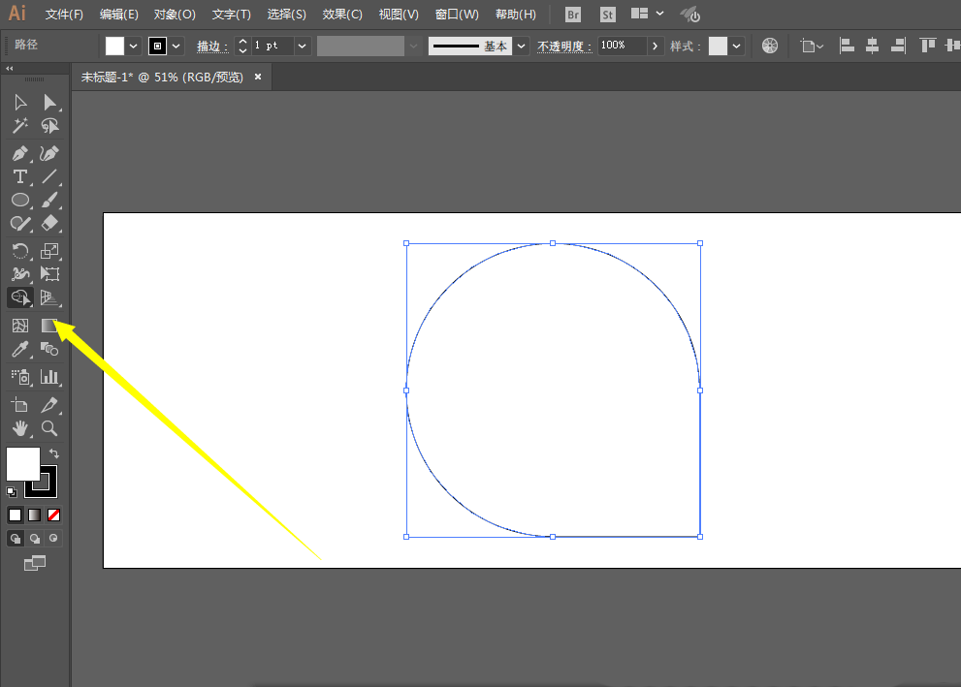
Task: Choose the Ellipse tool
Action: click(x=19, y=200)
